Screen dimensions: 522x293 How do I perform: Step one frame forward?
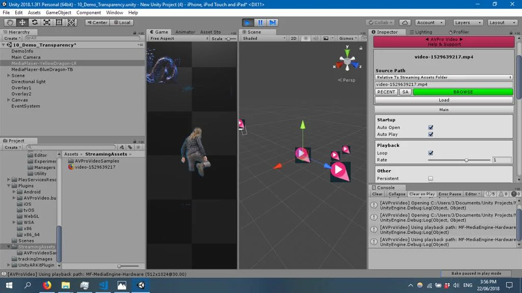click(272, 22)
